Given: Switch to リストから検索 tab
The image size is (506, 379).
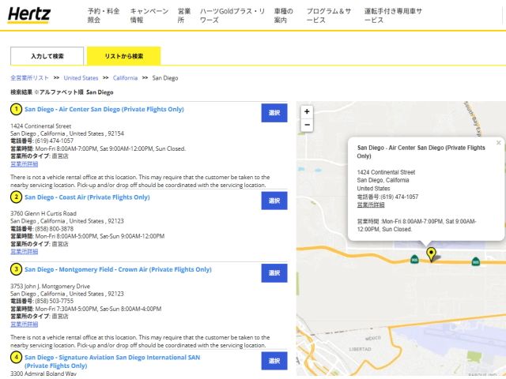Looking at the screenshot, I should 123,56.
